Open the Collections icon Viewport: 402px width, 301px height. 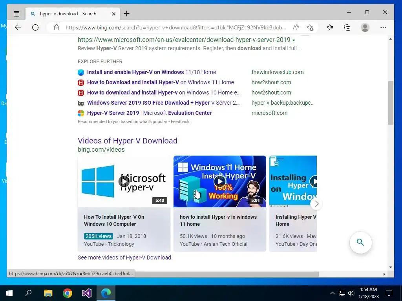347,27
